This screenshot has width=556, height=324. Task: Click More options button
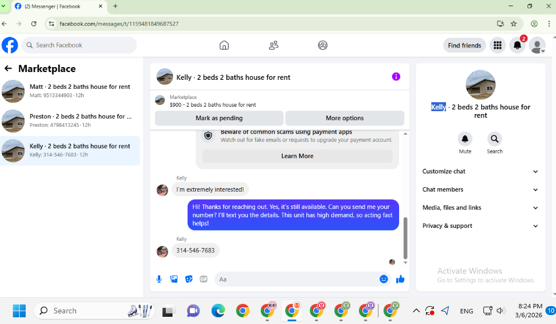[x=344, y=118]
